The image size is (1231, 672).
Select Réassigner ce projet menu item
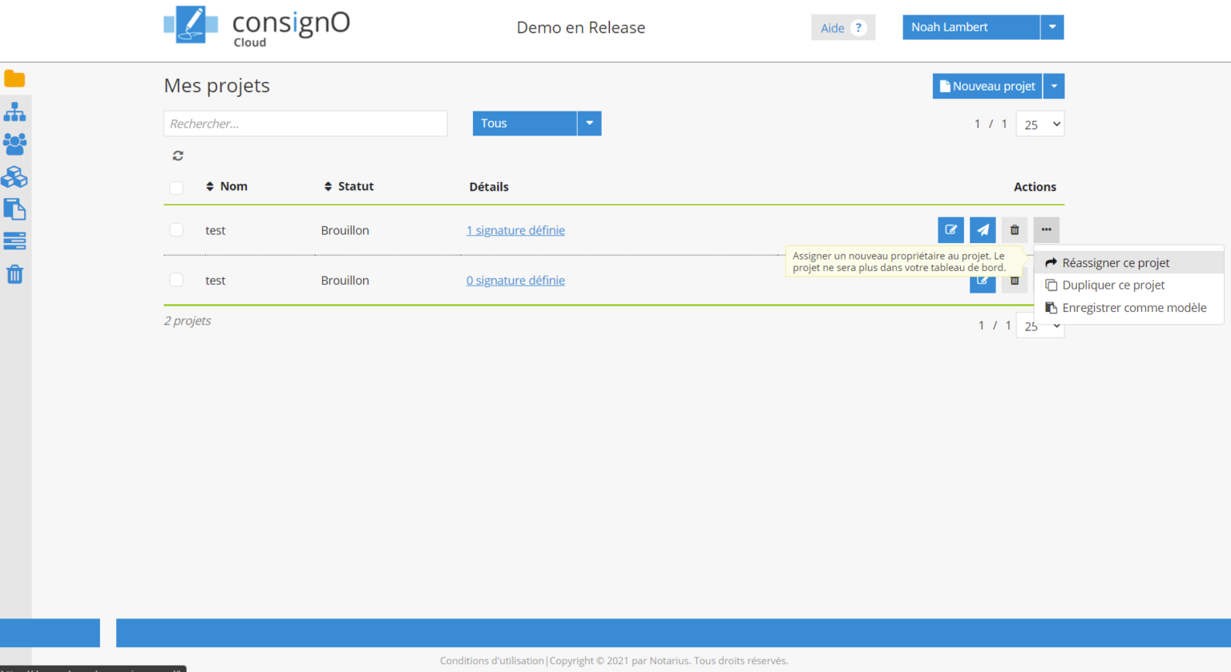click(x=1116, y=263)
